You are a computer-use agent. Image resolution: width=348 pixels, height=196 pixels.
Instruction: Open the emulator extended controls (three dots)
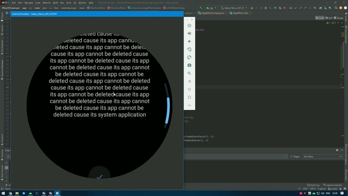(x=189, y=105)
